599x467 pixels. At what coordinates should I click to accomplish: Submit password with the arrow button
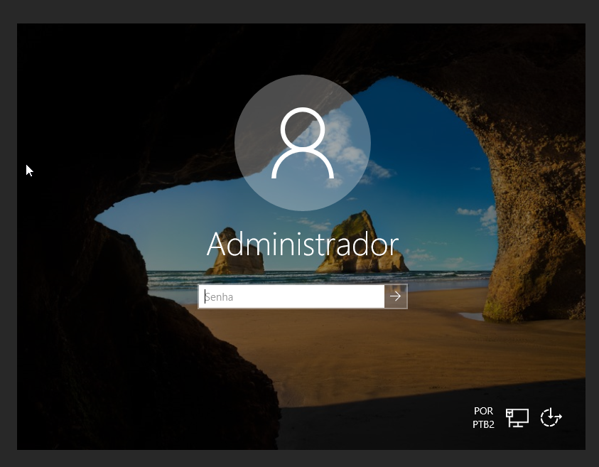click(396, 296)
